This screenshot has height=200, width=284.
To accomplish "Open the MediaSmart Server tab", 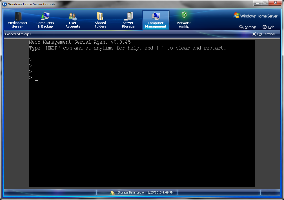I will coord(17,20).
